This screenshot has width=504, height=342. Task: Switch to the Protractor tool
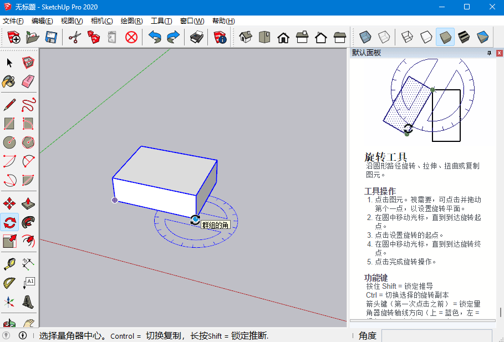[9, 283]
